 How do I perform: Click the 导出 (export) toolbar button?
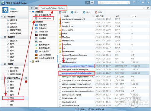point(87,12)
